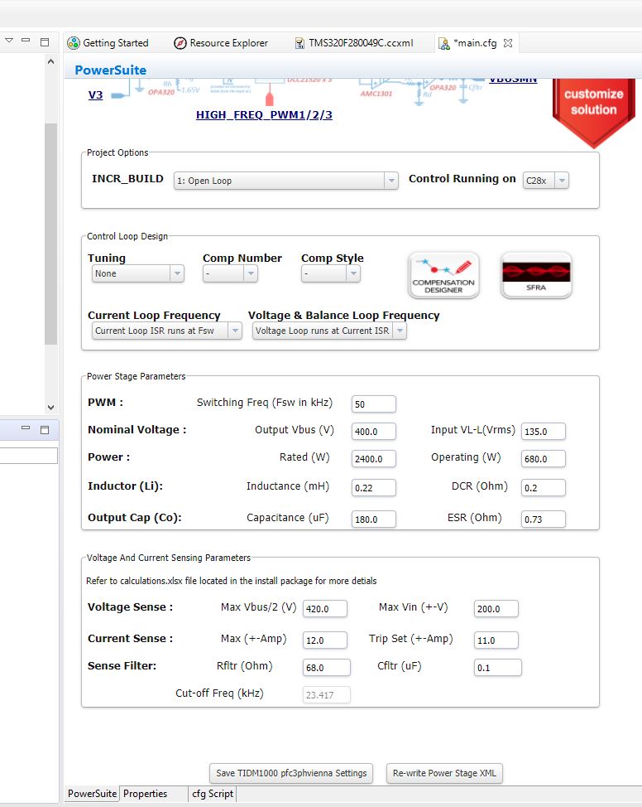Viewport: 642px width, 807px height.
Task: Open Voltage & Balance Loop Frequency dropdown
Action: 329,331
